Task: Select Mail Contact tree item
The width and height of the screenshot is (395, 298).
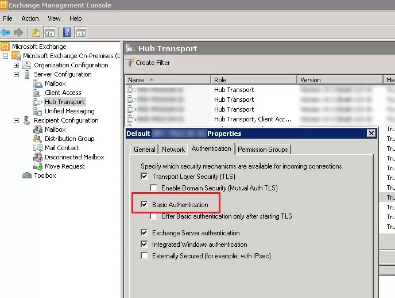Action: click(62, 148)
